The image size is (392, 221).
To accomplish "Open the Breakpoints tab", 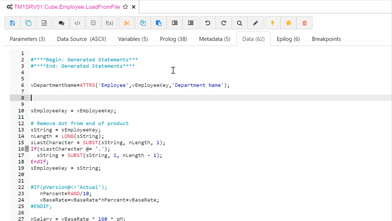I will pos(326,39).
